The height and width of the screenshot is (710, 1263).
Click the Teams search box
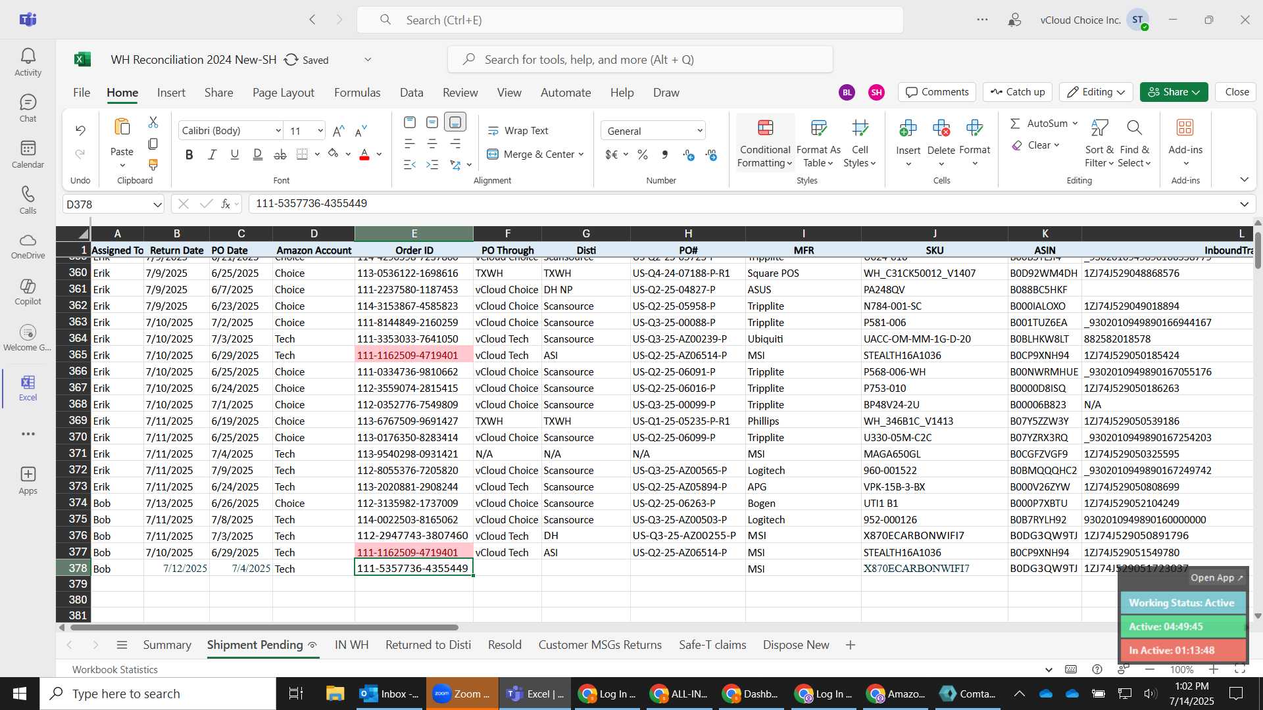630,20
